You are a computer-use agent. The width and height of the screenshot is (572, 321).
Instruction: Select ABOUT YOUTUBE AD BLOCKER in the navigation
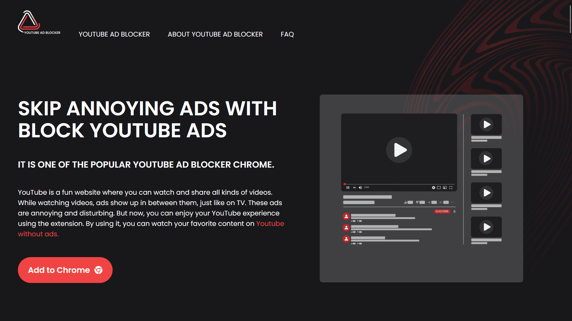tap(215, 34)
